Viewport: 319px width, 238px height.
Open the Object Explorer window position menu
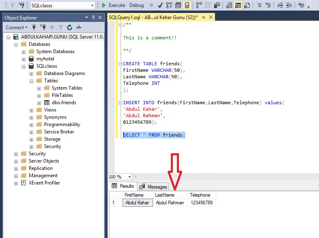click(x=87, y=17)
